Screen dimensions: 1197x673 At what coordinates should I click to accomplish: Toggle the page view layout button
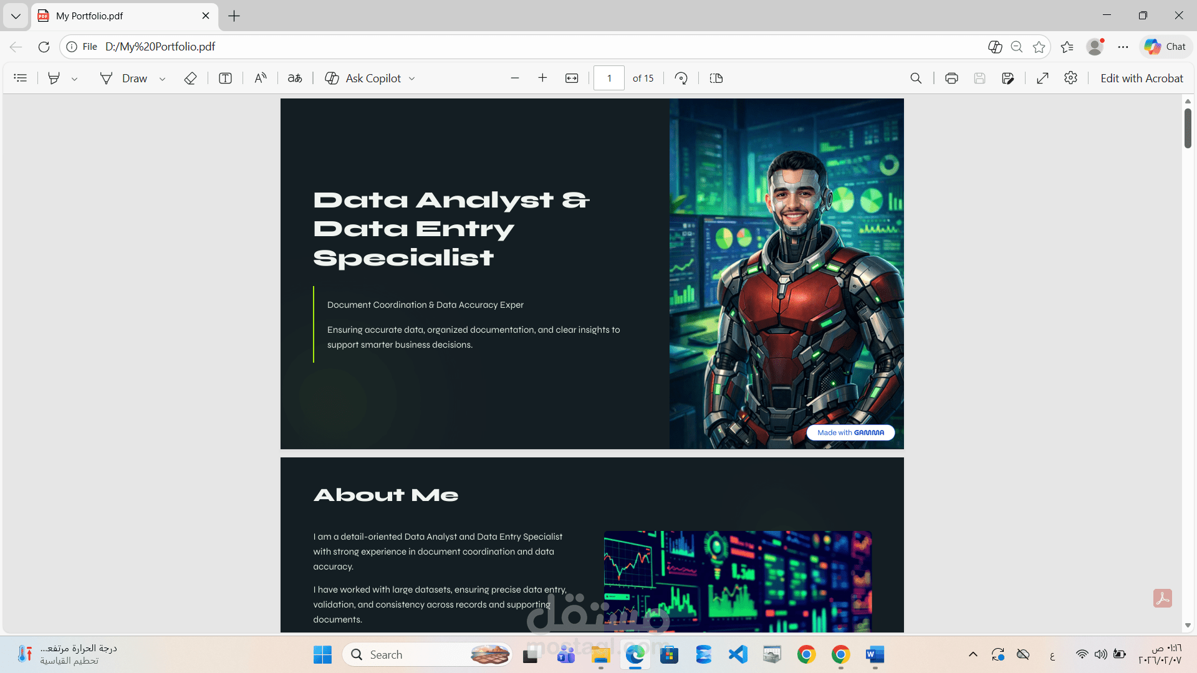[716, 79]
